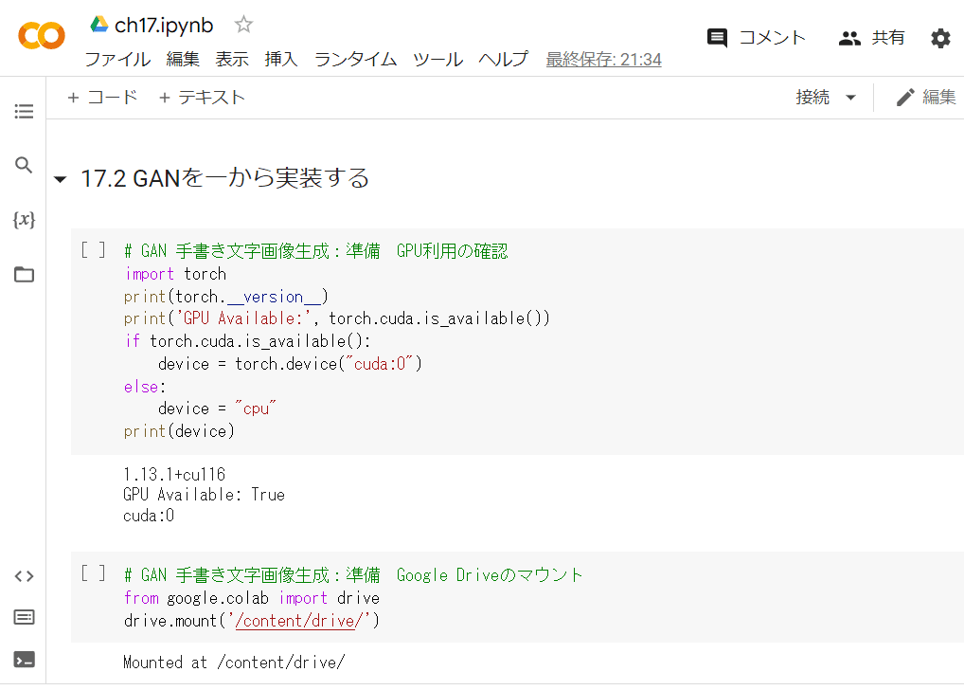Click the import torch code line
Viewport: 964px width, 690px height.
click(x=175, y=274)
